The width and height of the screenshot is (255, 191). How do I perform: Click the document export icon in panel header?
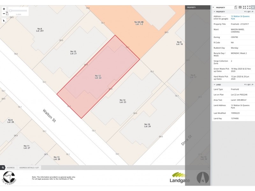(236, 7)
